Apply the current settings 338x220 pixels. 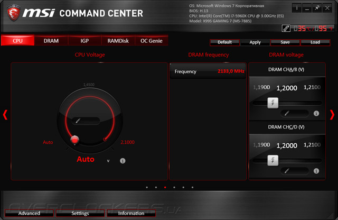(255, 42)
